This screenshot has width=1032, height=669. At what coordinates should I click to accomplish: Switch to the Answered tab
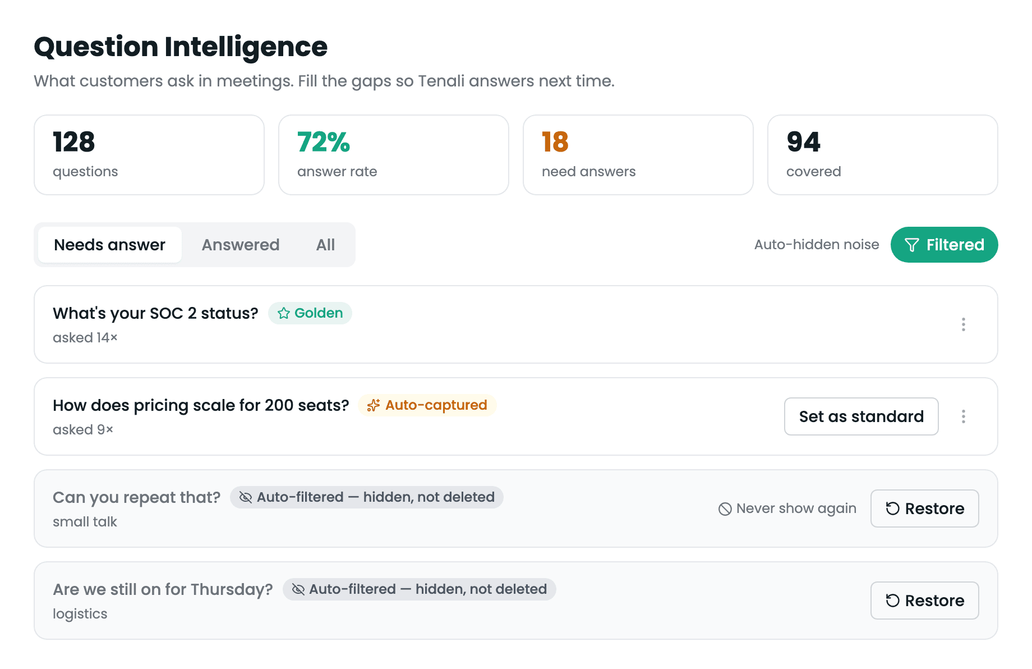tap(241, 245)
